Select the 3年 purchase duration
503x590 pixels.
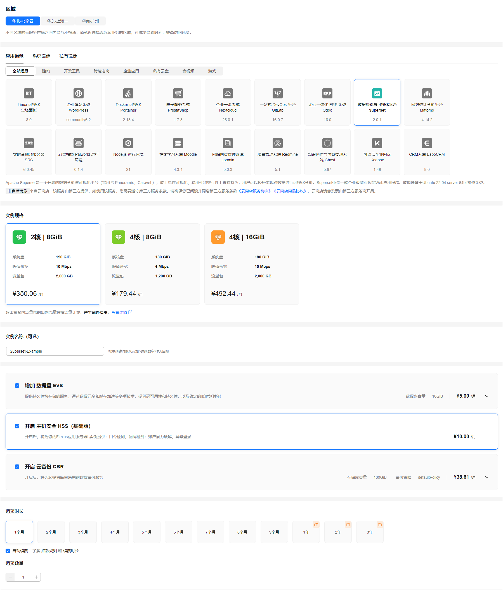(x=370, y=532)
